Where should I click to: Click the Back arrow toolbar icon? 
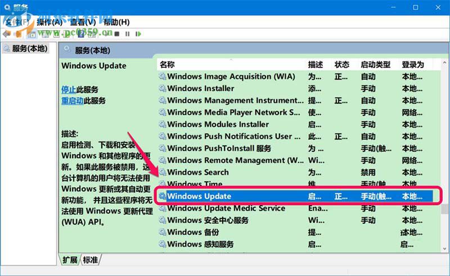click(6, 34)
